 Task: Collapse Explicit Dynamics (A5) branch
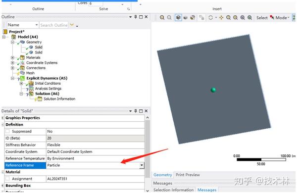click(x=12, y=78)
